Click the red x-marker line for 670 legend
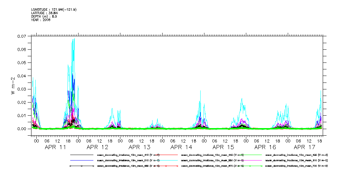 pyautogui.click(x=166, y=166)
